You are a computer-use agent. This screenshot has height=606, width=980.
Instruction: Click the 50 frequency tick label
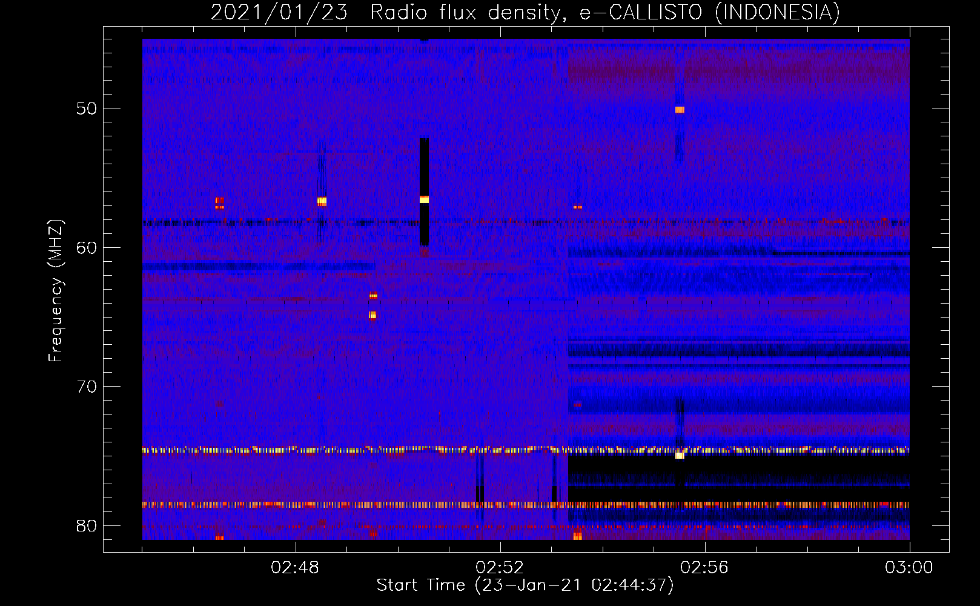(x=87, y=108)
